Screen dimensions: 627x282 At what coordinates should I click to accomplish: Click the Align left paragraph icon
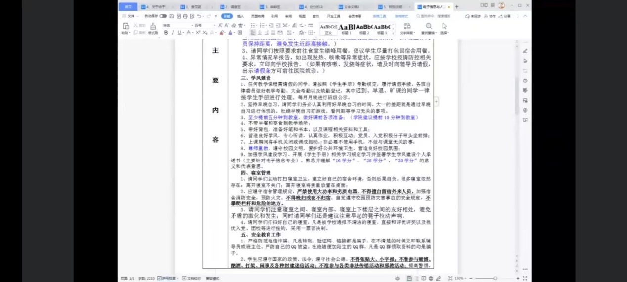(253, 33)
